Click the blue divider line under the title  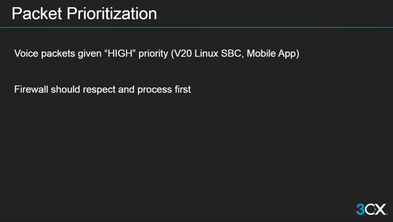coord(196,28)
